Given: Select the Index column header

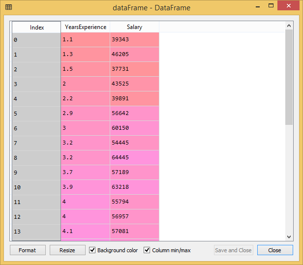Looking at the screenshot, I should coord(36,27).
